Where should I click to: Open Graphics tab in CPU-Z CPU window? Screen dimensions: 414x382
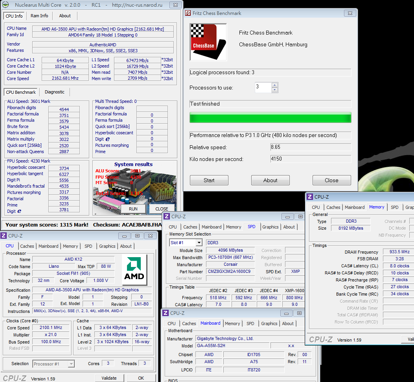(x=107, y=246)
